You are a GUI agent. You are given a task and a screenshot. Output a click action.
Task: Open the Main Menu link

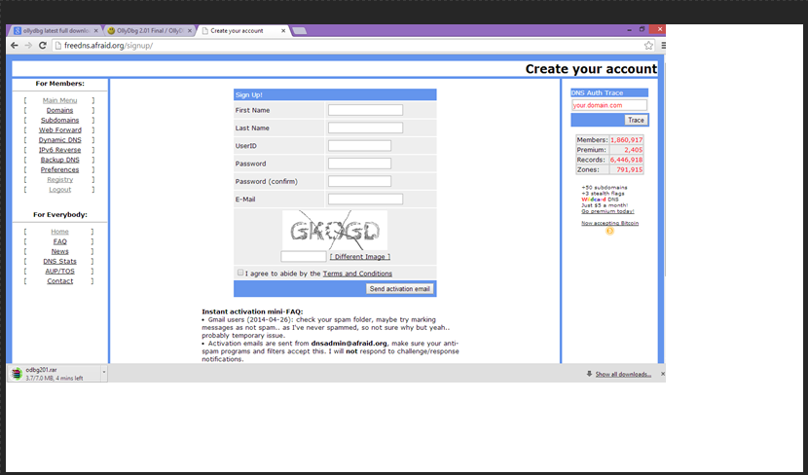coord(59,100)
